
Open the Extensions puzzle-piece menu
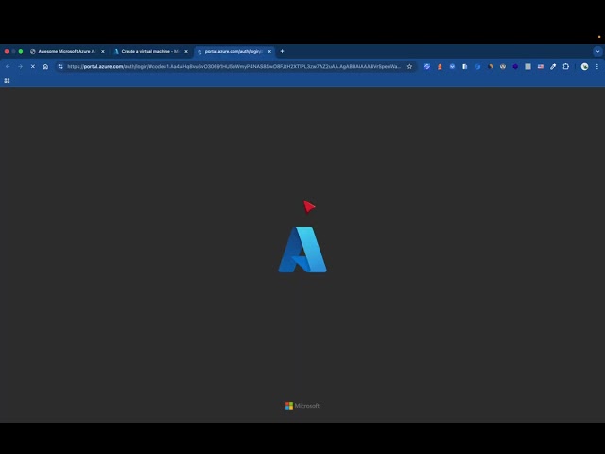(565, 67)
